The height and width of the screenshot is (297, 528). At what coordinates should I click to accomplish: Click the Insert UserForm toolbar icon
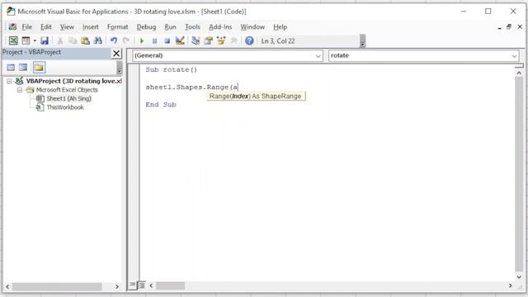[26, 40]
